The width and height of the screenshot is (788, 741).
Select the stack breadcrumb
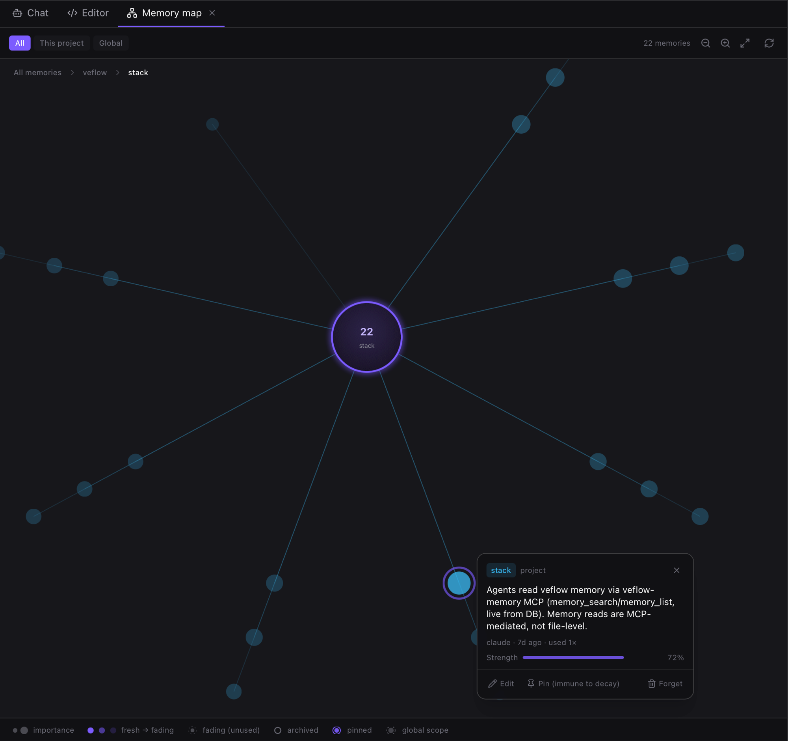pyautogui.click(x=138, y=73)
